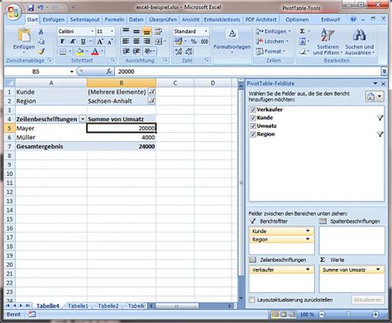This screenshot has width=392, height=323.
Task: Click the center align text icon
Action: [136, 41]
